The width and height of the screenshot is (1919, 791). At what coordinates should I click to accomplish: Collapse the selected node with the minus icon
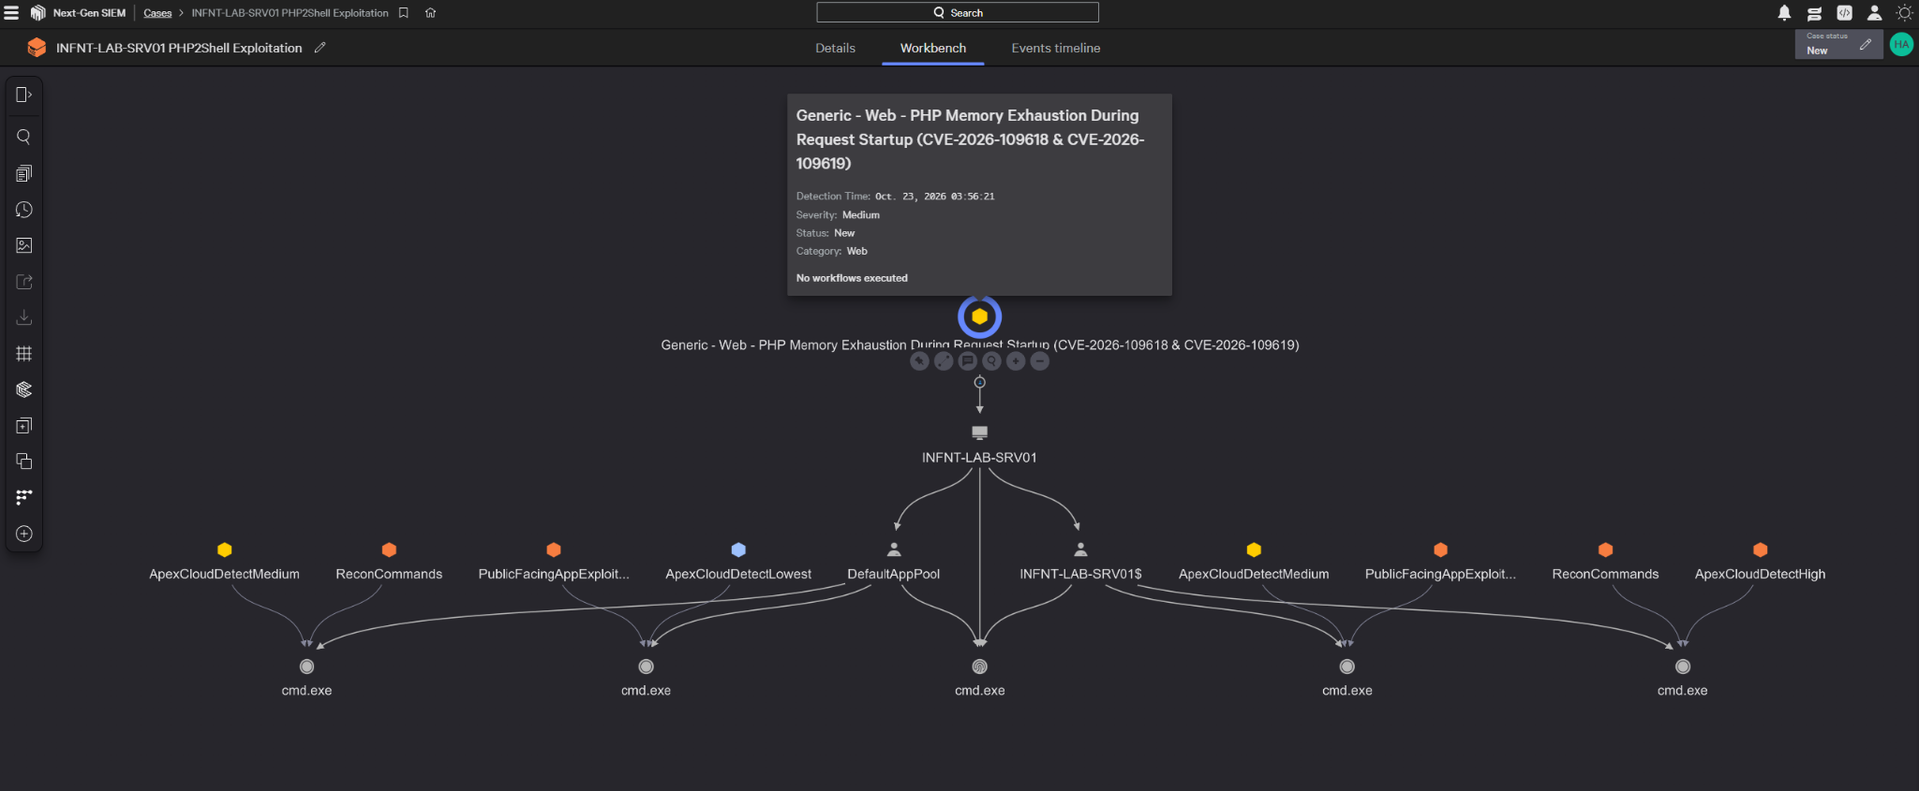(x=1040, y=361)
